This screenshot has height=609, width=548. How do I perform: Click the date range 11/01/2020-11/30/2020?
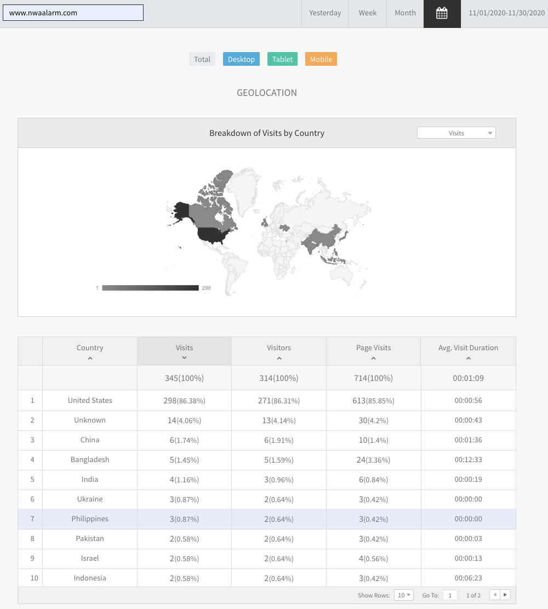pos(506,13)
